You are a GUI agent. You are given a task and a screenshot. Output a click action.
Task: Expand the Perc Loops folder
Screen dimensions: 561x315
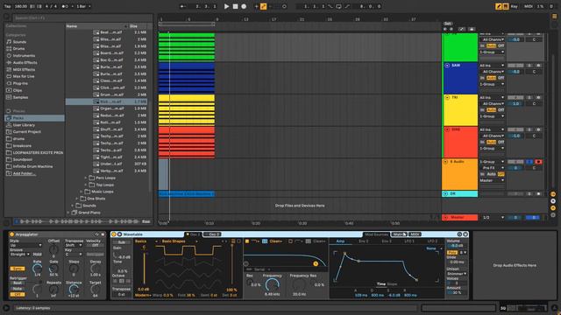[86, 178]
